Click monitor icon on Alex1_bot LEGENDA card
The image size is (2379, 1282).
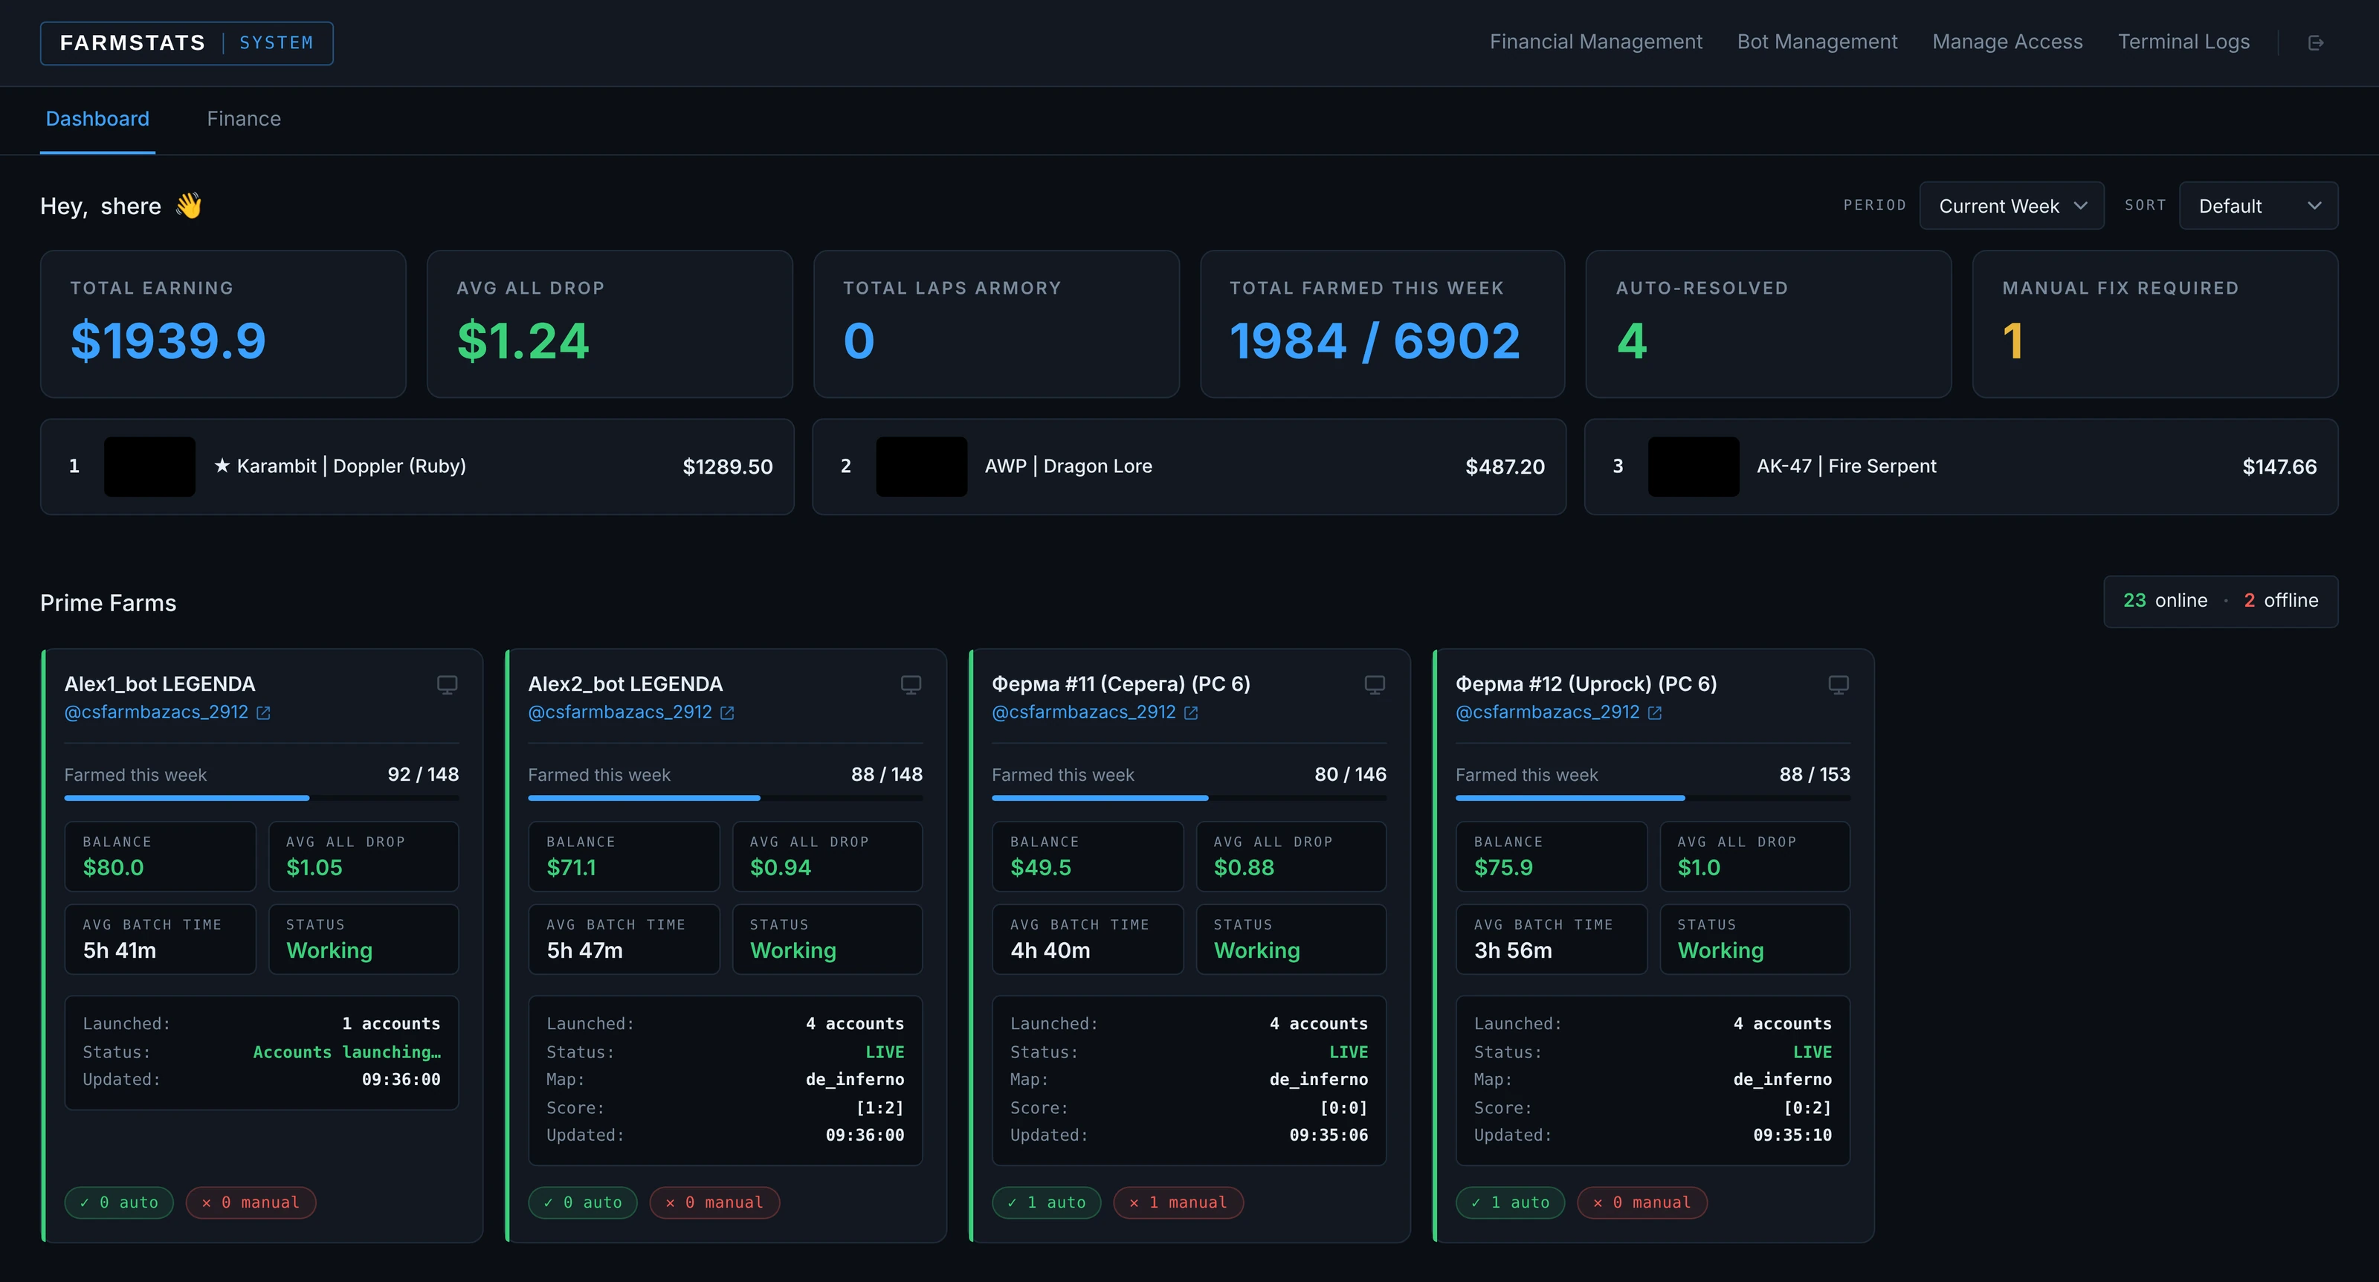point(447,684)
